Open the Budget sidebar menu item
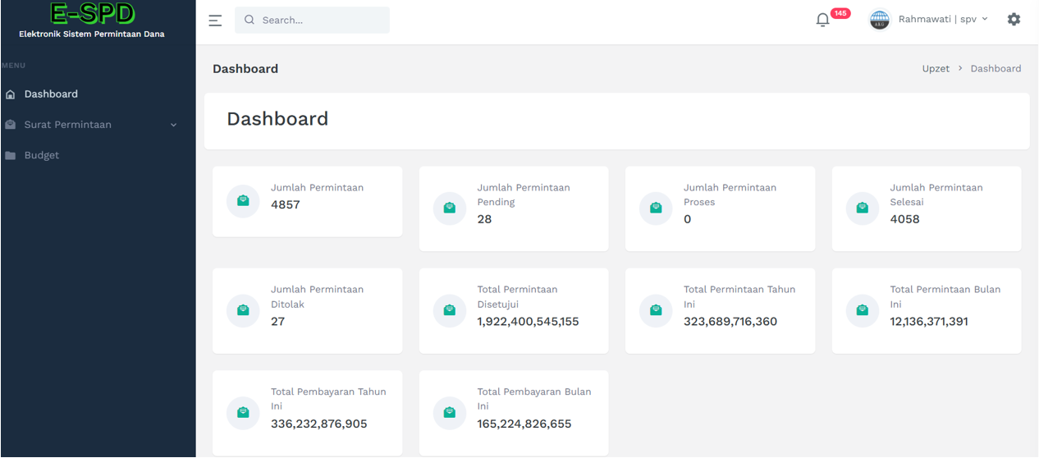 point(42,155)
